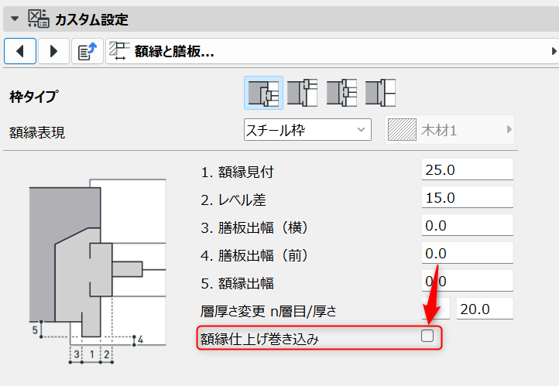Open the 額縁と膳板 page selector
The height and width of the screenshot is (386, 559).
[x=332, y=51]
